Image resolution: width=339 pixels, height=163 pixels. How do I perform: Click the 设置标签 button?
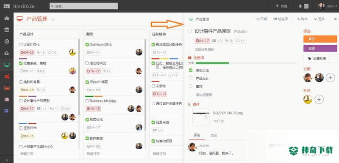320,58
